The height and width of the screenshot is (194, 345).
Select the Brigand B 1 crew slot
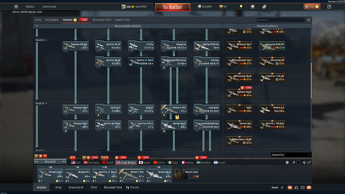[x=77, y=174]
